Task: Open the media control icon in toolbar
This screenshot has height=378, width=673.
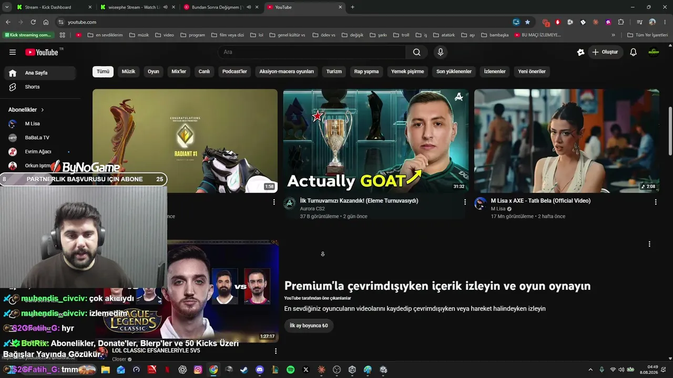Action: click(x=639, y=22)
